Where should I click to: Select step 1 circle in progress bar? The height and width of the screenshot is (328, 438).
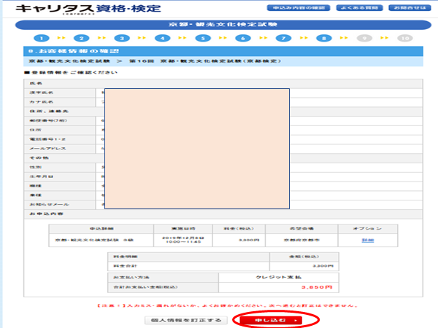(x=42, y=38)
